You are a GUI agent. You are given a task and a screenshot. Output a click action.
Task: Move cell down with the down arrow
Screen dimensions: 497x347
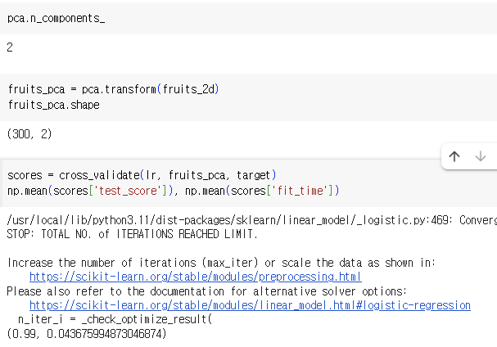[x=481, y=156]
